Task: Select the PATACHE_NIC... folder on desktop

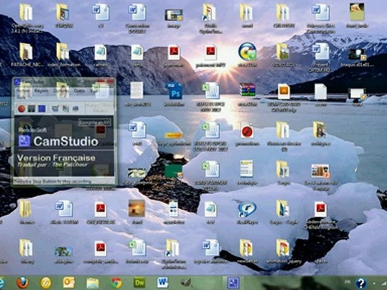Action: tap(27, 55)
